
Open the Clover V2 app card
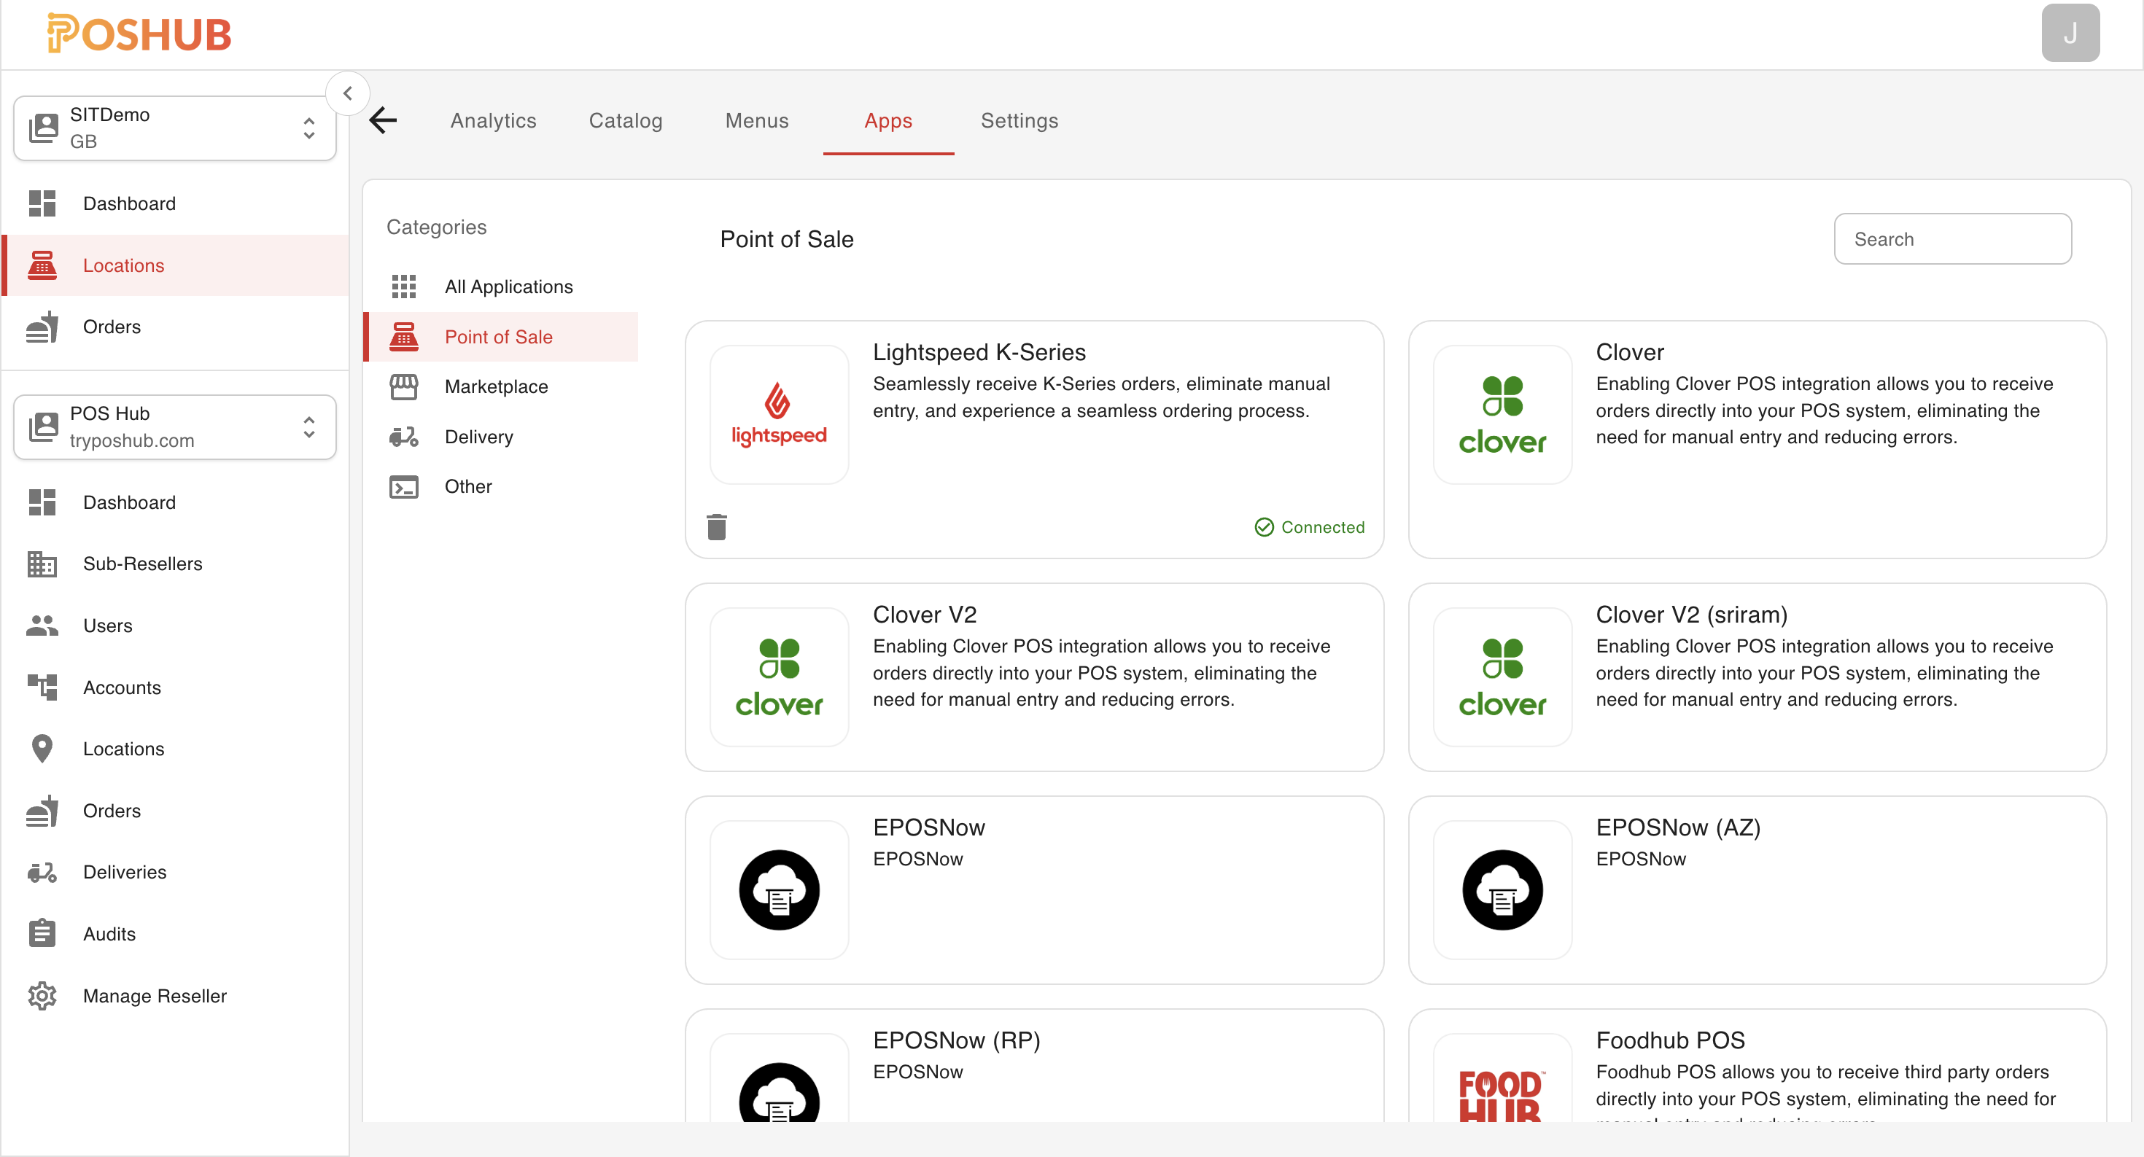click(x=1034, y=677)
